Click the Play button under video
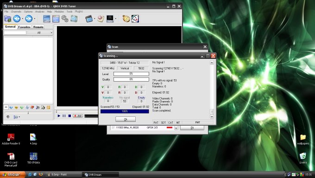The image size is (315, 178). coord(59,116)
